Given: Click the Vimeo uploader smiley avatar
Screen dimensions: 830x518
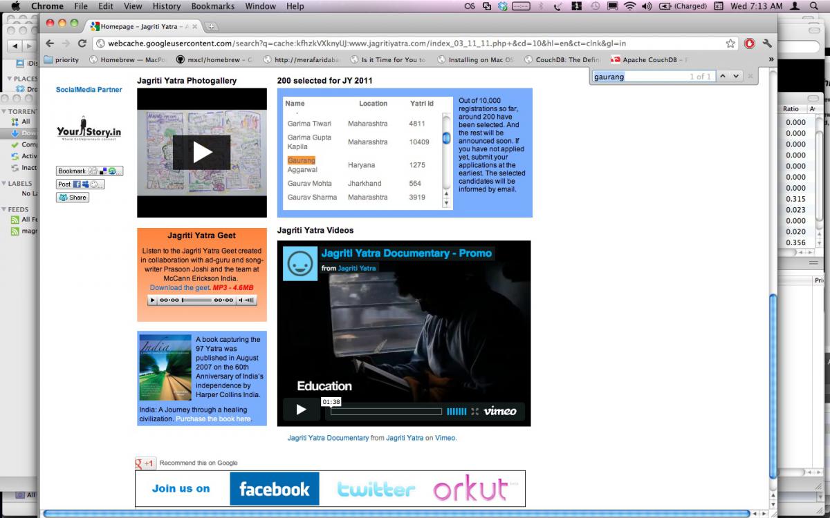Looking at the screenshot, I should pos(300,263).
